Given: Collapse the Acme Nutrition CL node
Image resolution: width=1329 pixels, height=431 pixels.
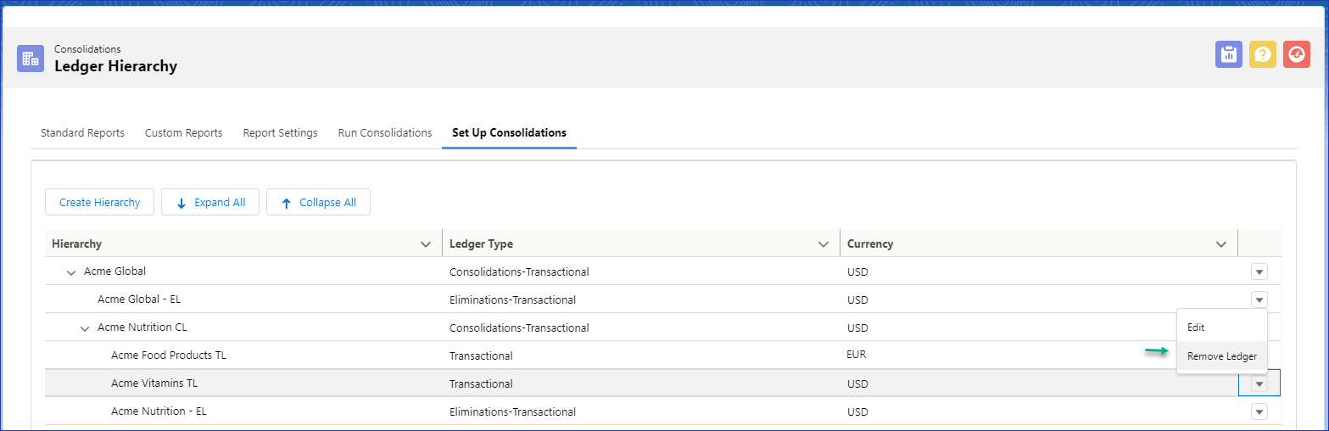Looking at the screenshot, I should [85, 327].
